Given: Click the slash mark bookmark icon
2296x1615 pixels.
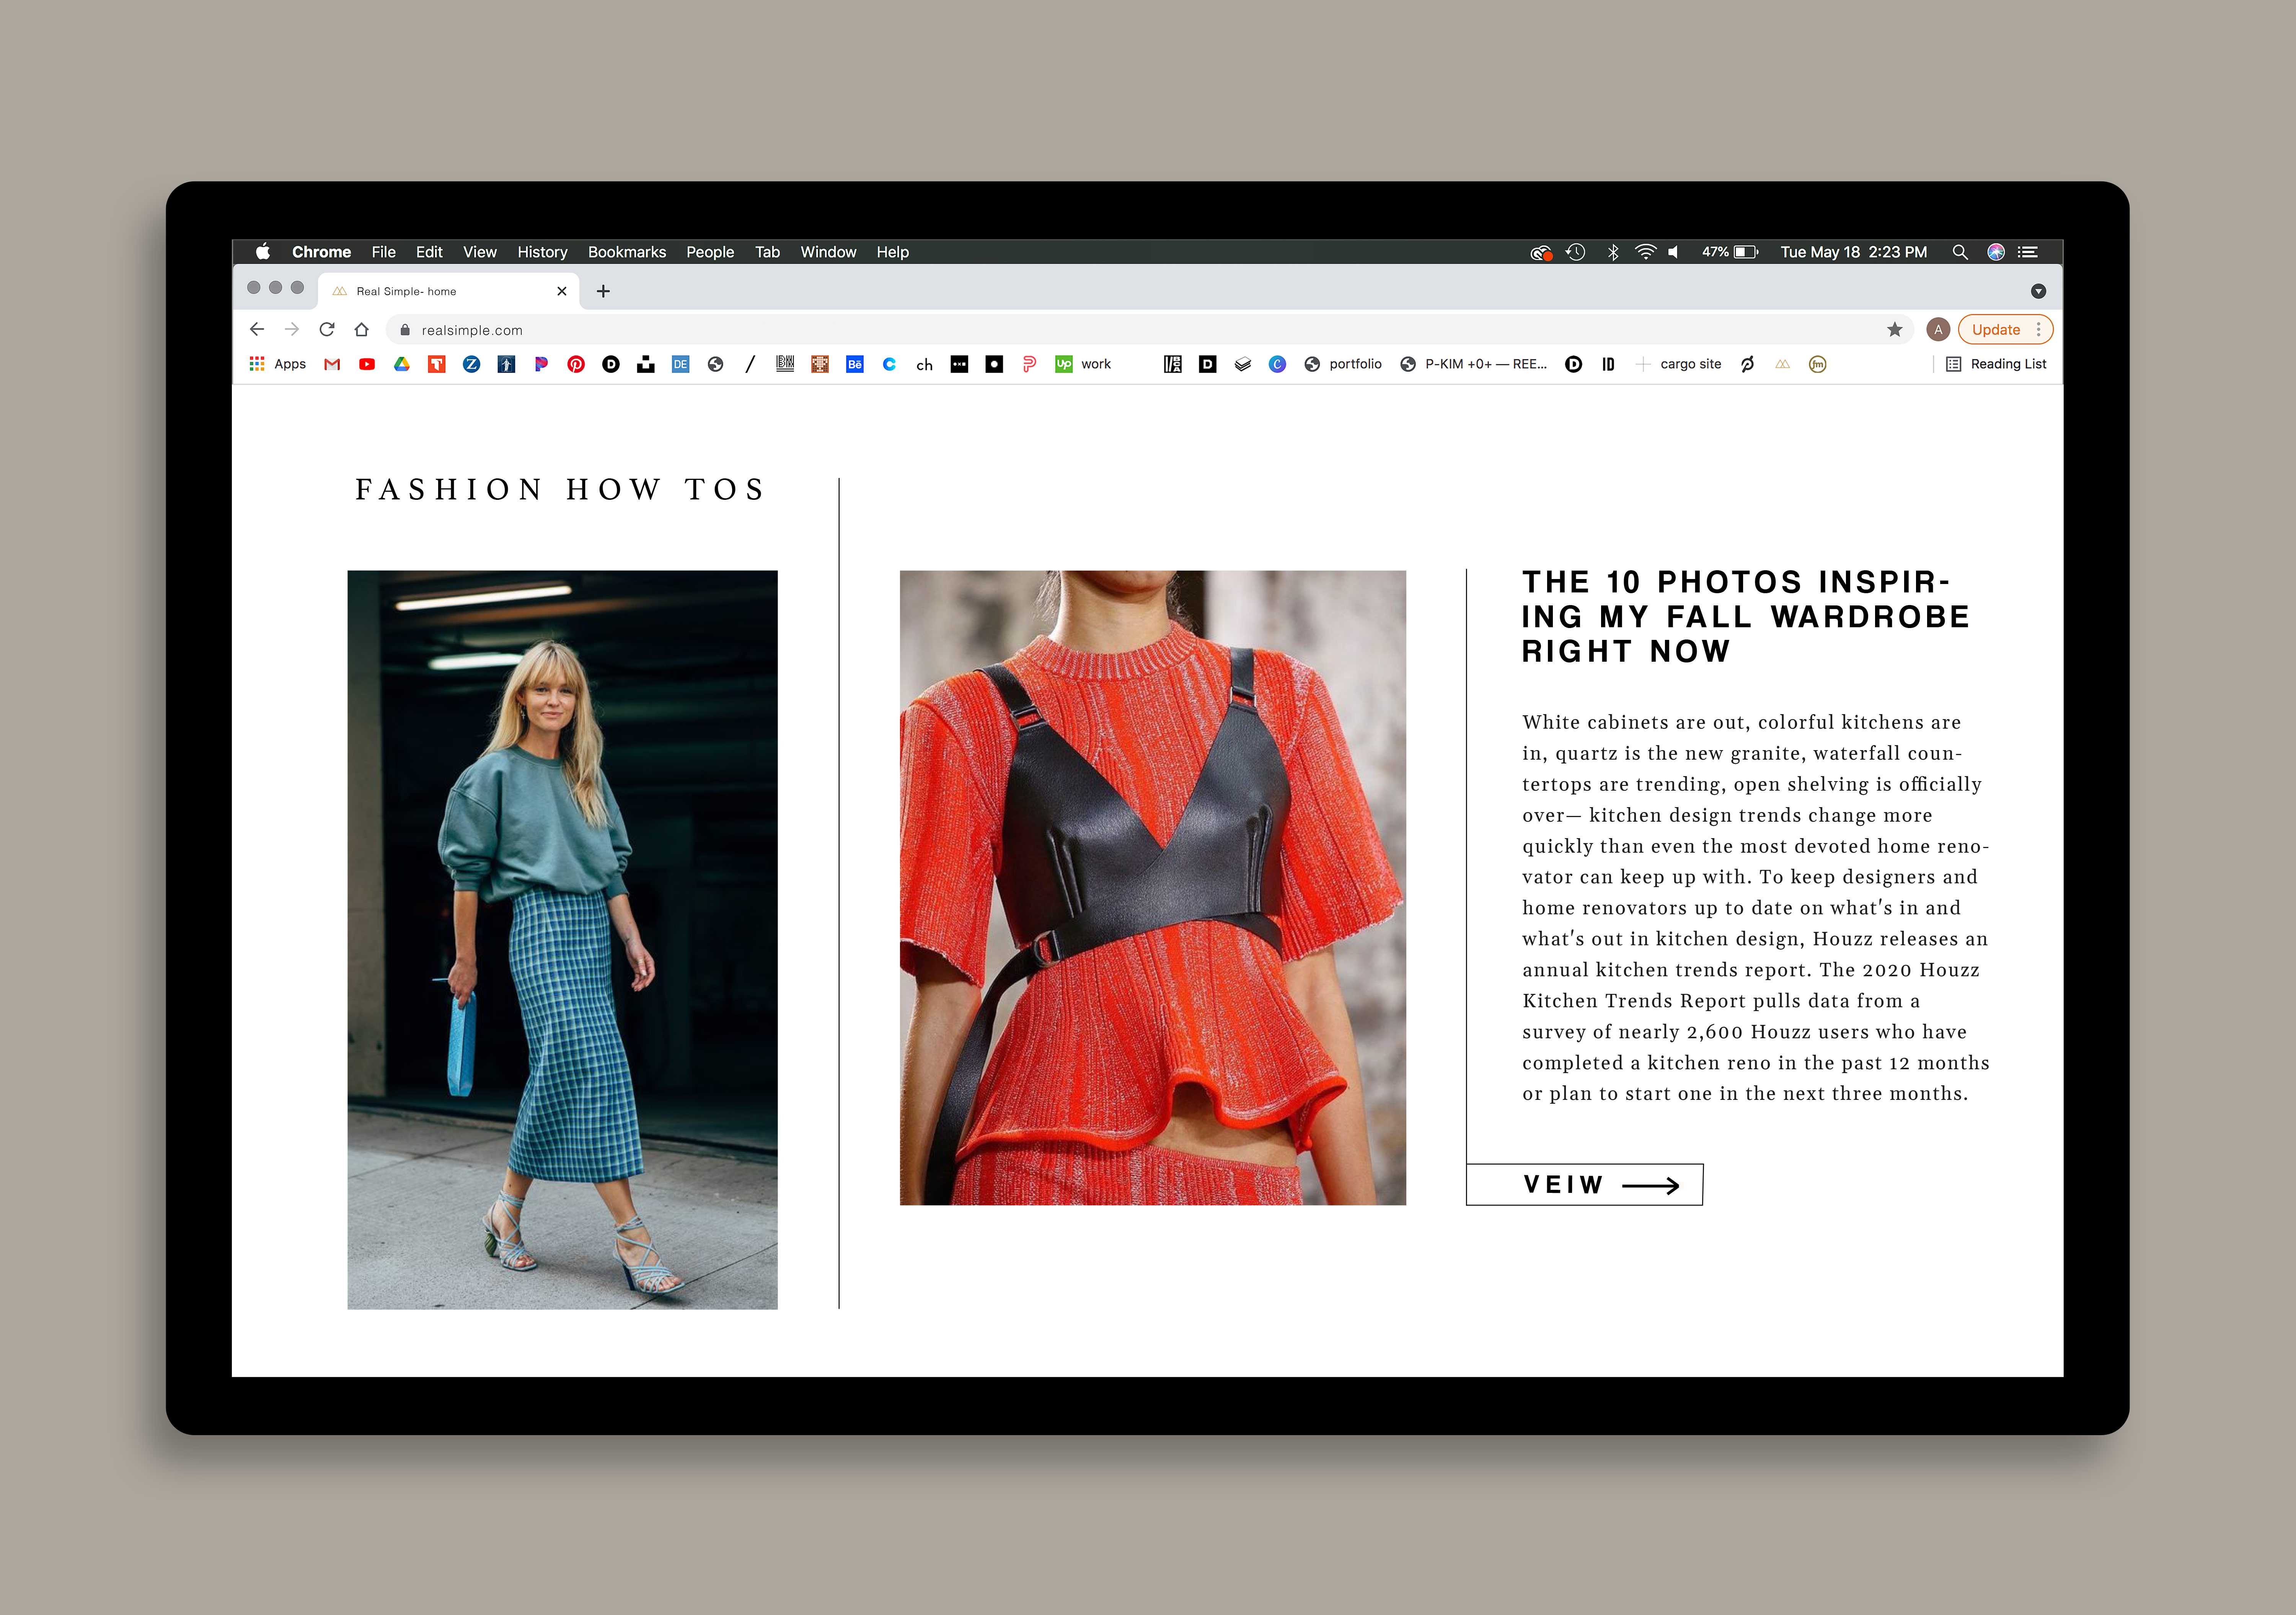Looking at the screenshot, I should [x=750, y=364].
